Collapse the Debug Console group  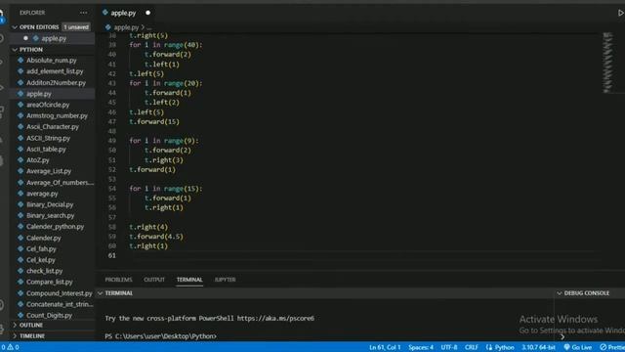[x=560, y=293]
